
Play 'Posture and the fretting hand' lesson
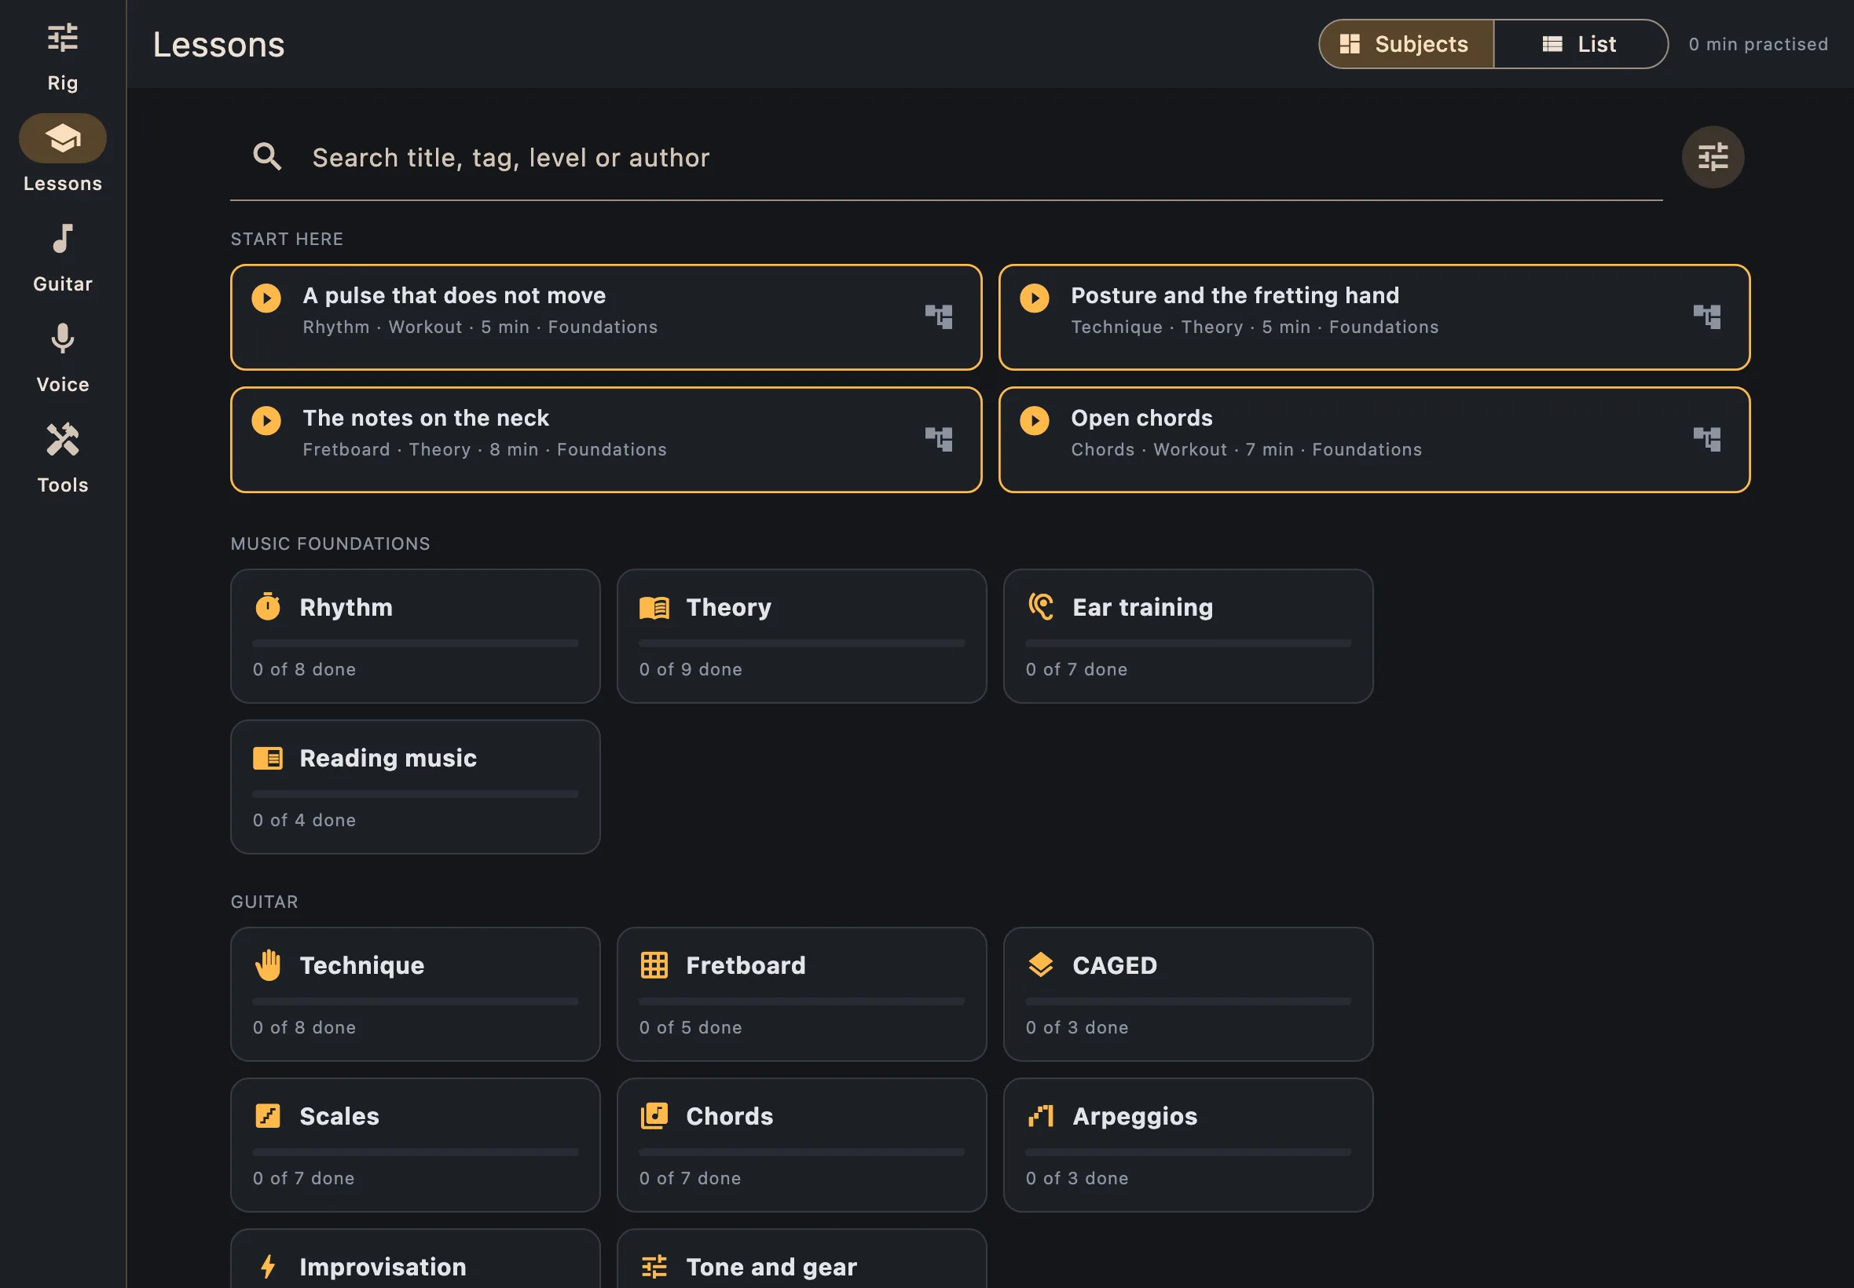click(x=1034, y=298)
